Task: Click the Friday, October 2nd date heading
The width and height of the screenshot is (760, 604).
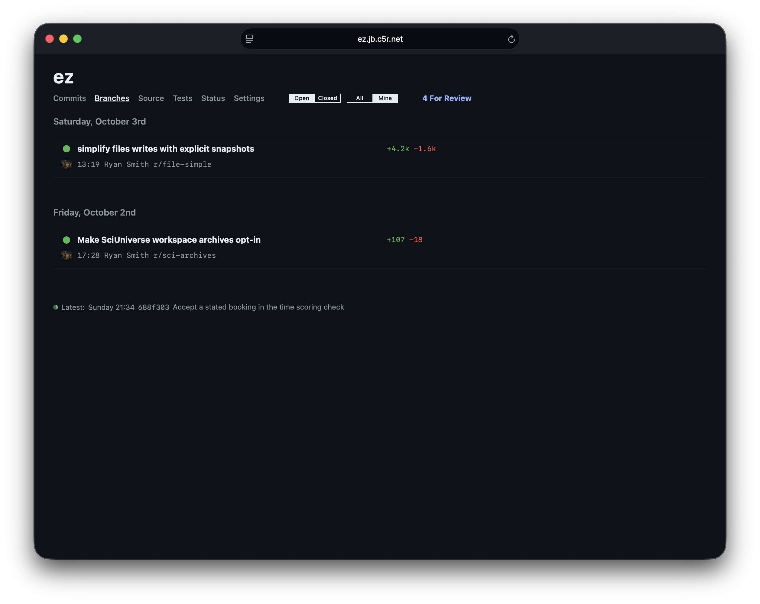Action: point(95,213)
